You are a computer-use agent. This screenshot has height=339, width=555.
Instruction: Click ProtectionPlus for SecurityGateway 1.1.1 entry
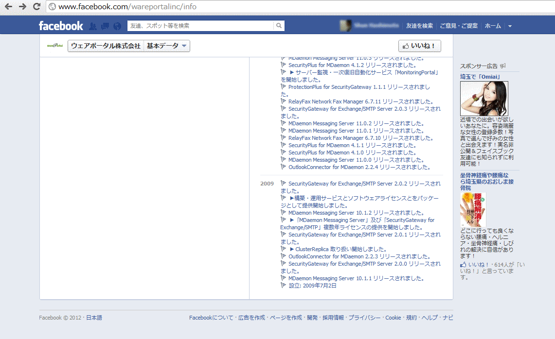pyautogui.click(x=356, y=90)
